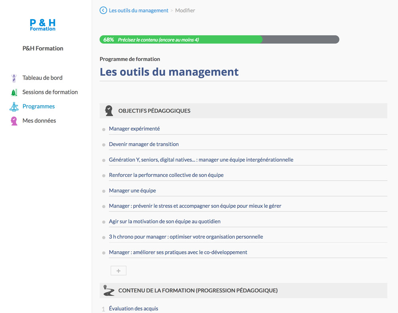
Task: Click the P&H Formation logo
Action: tap(43, 25)
